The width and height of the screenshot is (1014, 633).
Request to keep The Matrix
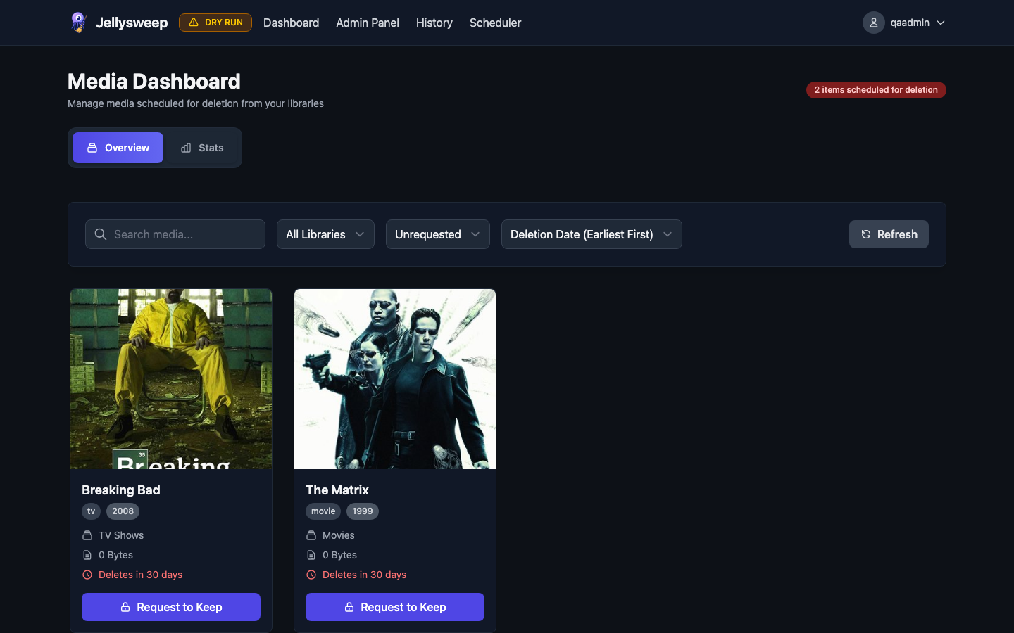point(395,607)
